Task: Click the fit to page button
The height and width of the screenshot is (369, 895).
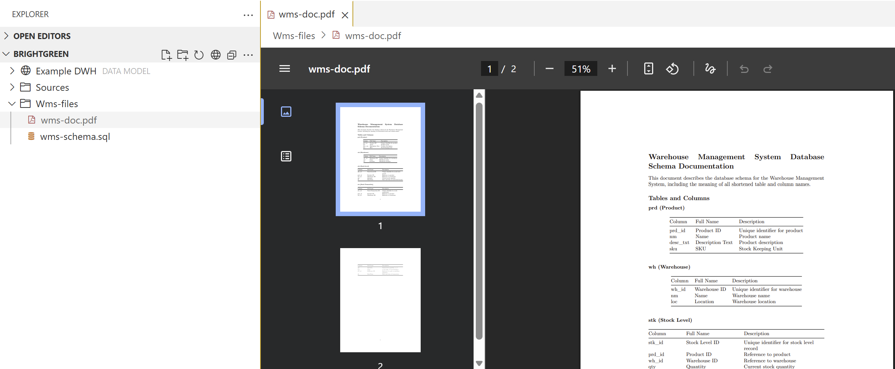Action: 648,69
